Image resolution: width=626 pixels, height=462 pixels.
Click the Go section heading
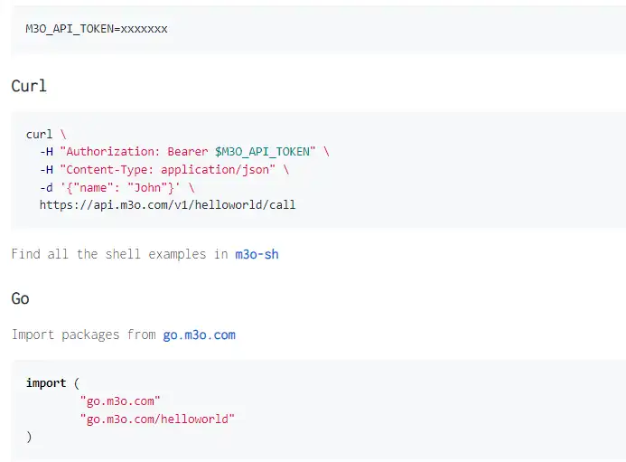(22, 297)
